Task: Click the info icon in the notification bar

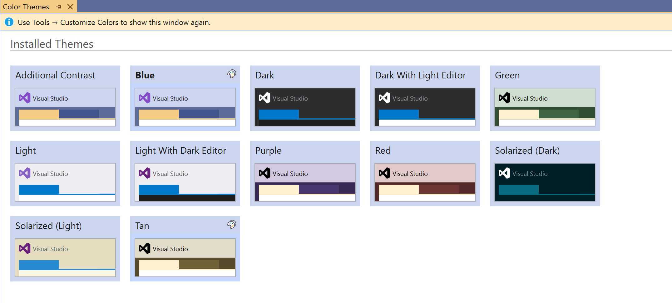Action: tap(9, 22)
